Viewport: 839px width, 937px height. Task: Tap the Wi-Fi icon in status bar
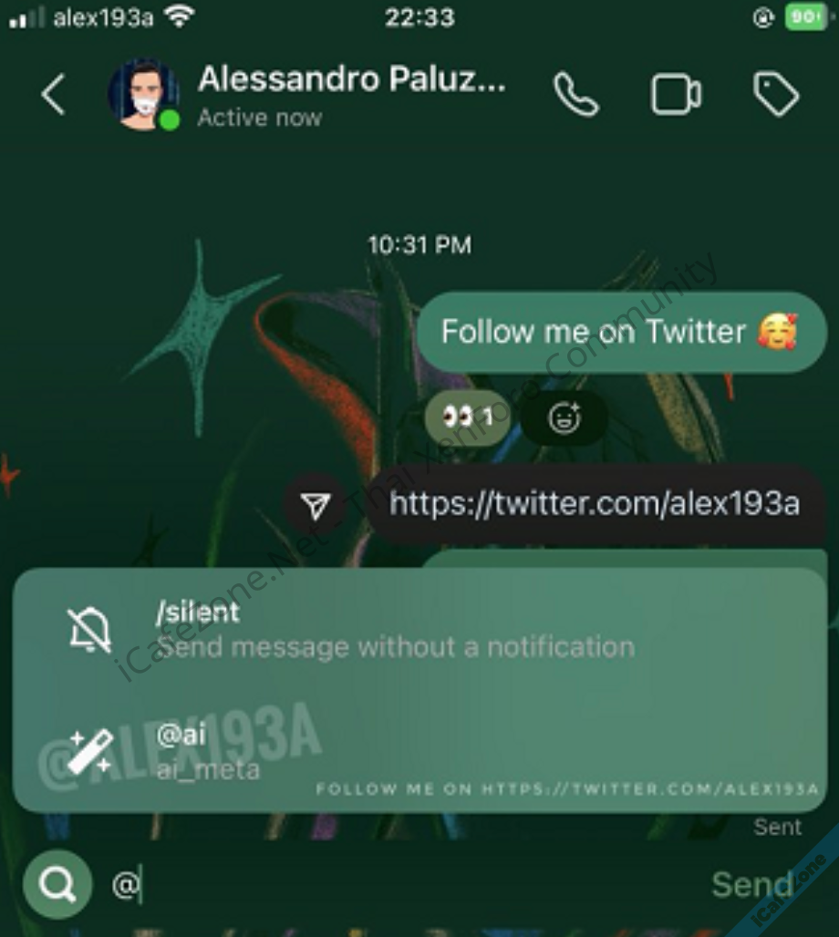(x=180, y=16)
